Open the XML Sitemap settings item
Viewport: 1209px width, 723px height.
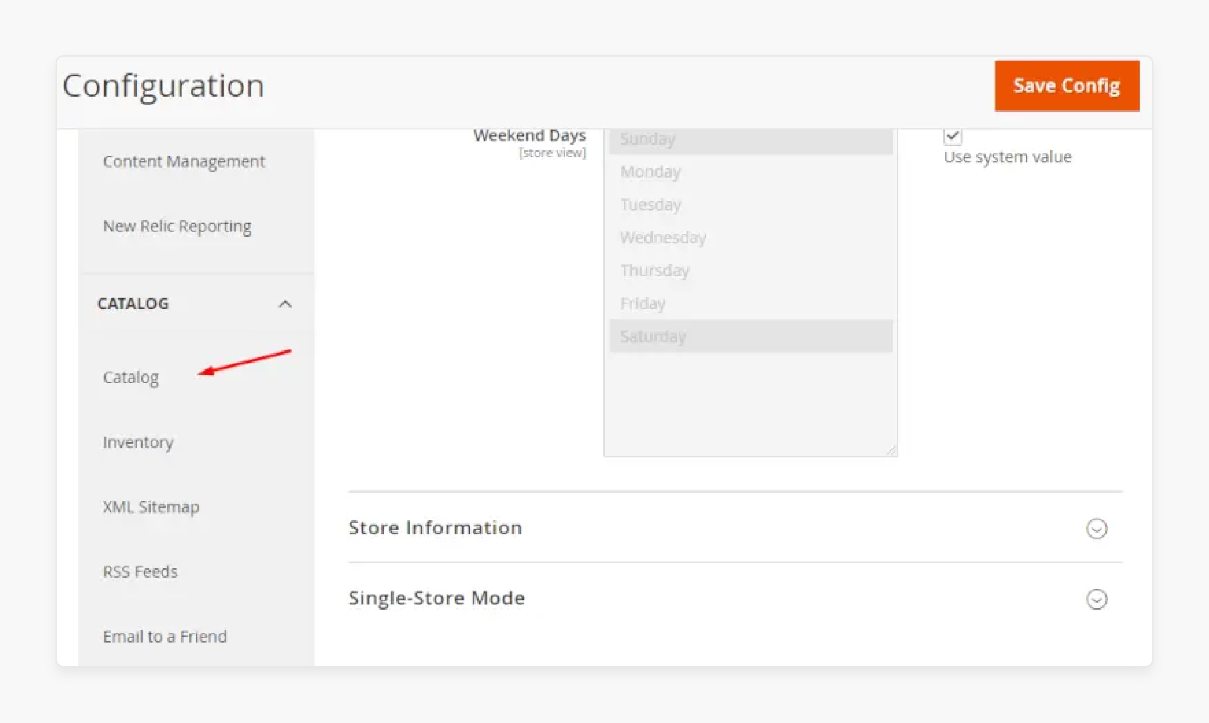[151, 507]
